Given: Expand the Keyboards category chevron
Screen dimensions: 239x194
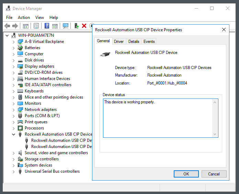Looking at the screenshot, I should 14,91.
